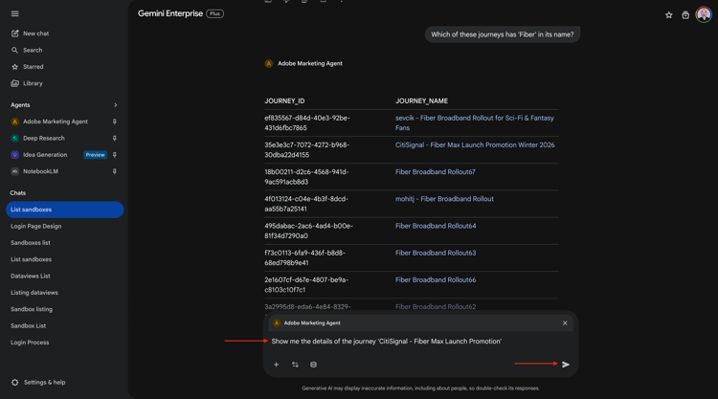Click the JOURNEY_ID column header
This screenshot has width=718, height=399.
coord(284,101)
